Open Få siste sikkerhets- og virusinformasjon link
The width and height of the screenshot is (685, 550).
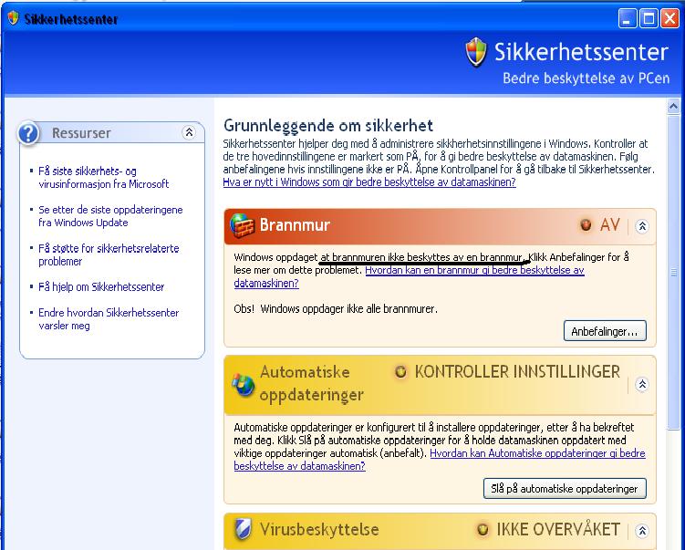[104, 177]
